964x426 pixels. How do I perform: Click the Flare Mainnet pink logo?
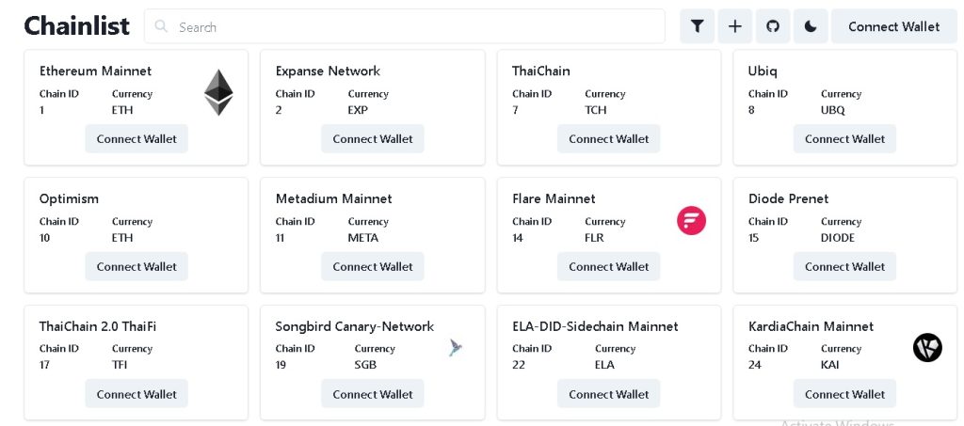691,221
